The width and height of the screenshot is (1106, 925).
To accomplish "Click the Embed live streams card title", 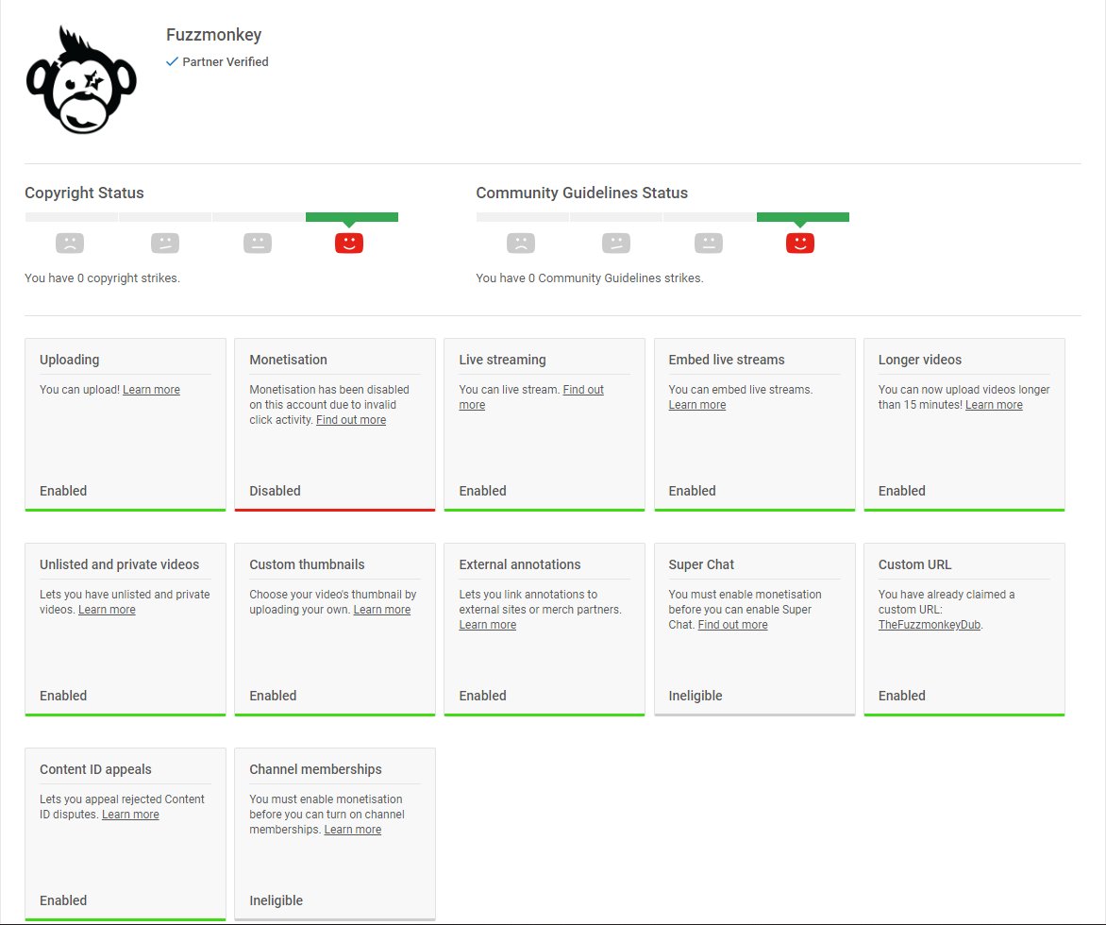I will pos(727,360).
